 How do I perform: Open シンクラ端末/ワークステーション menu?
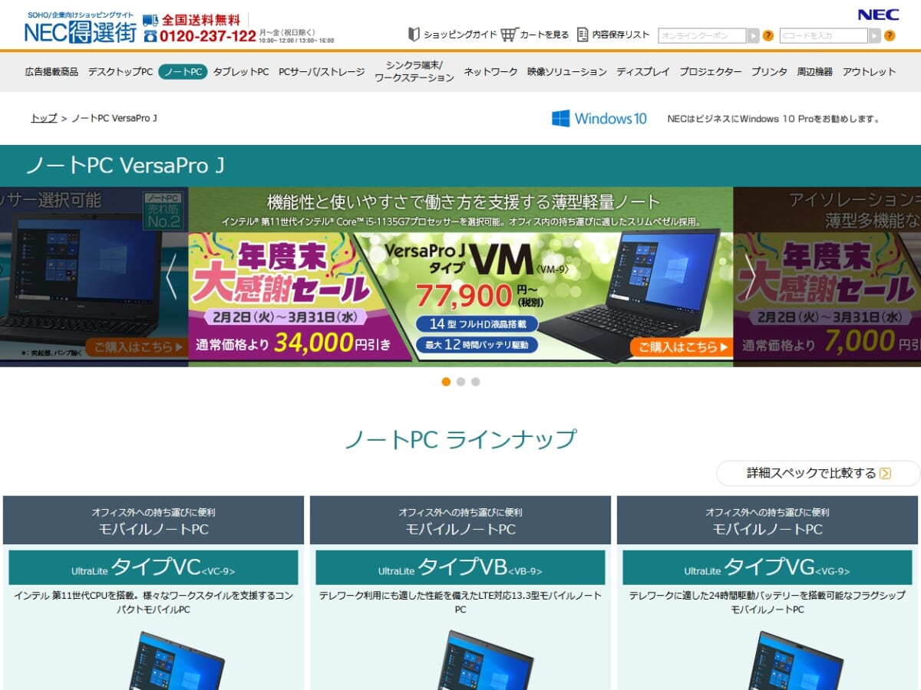tap(414, 71)
